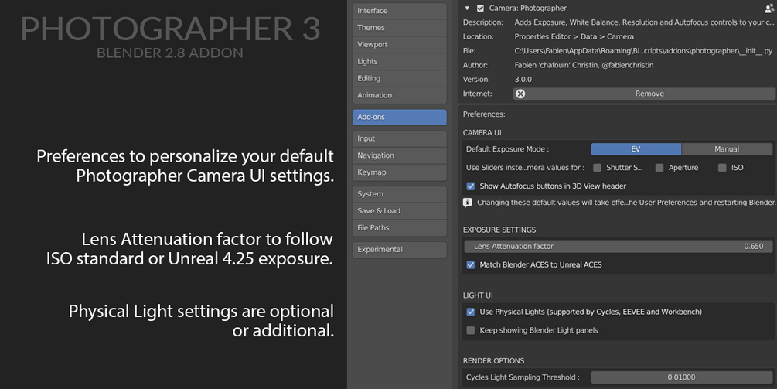Set Default Exposure Mode to Manual

(727, 149)
